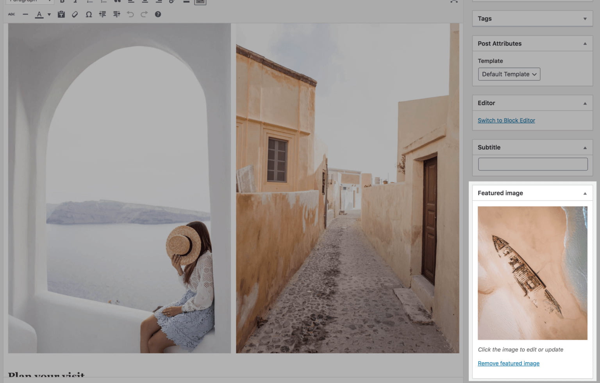The height and width of the screenshot is (383, 600).
Task: Click the "Click the image to edit or update" text
Action: pyautogui.click(x=520, y=349)
